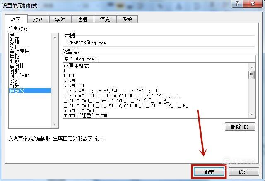Click the type list scrollbar thumb
This screenshot has height=181, width=265.
click(x=252, y=75)
